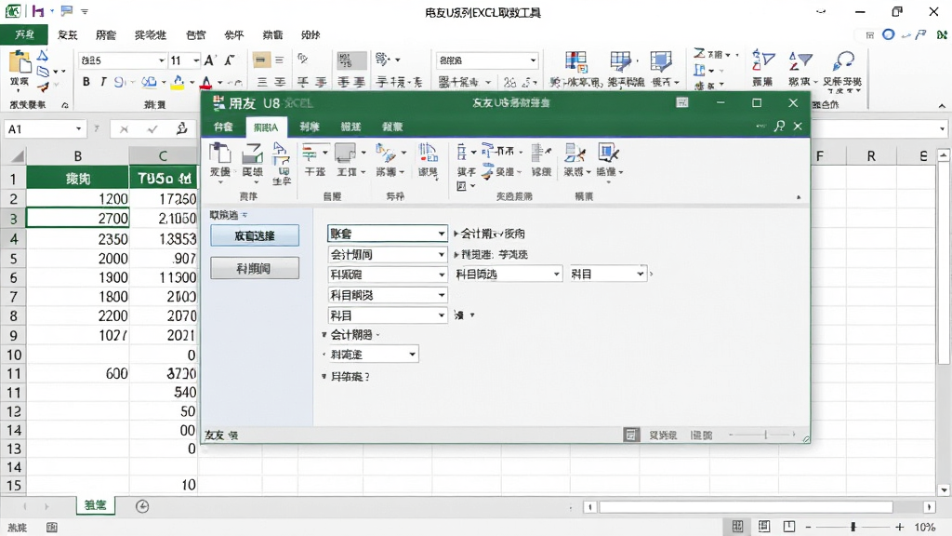Click the Find & Select magnifier icon
952x536 pixels.
pos(842,60)
